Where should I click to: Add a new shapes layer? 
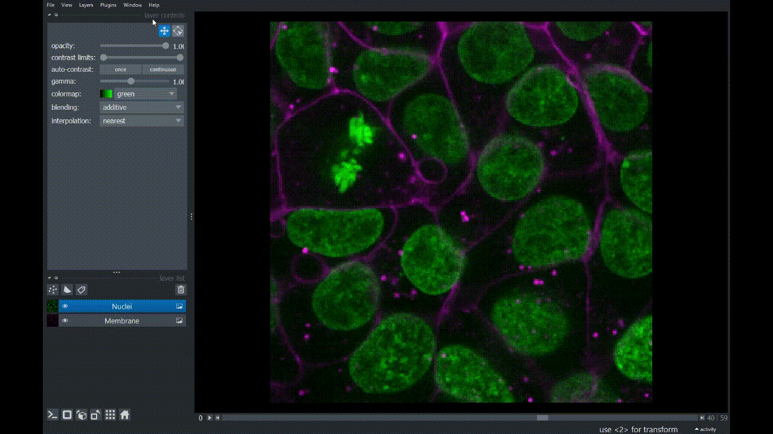coord(67,290)
